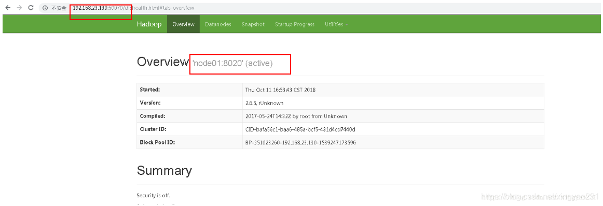Open the Startup Progress tab
Image resolution: width=603 pixels, height=206 pixels.
pos(295,24)
